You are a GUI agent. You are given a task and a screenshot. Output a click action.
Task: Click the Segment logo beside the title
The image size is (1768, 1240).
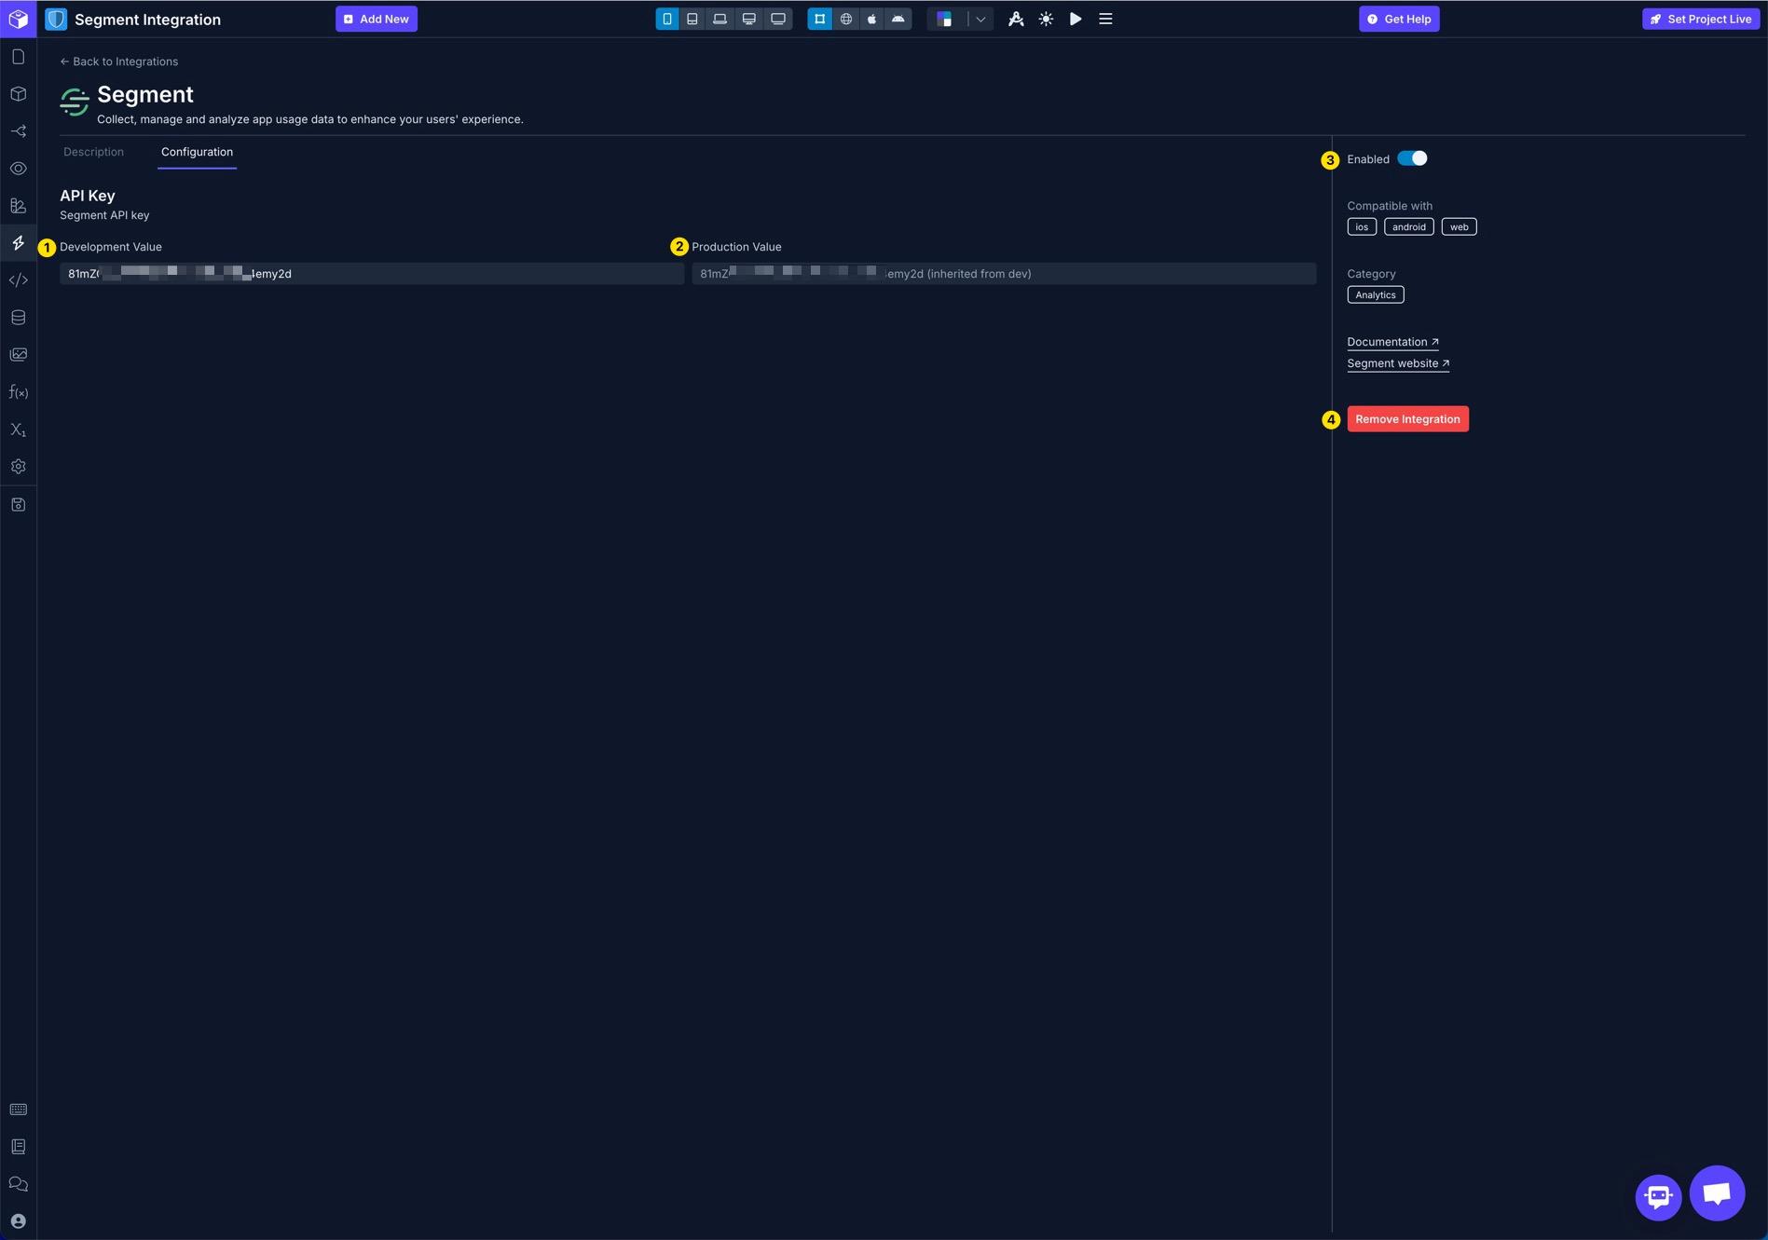click(x=75, y=102)
